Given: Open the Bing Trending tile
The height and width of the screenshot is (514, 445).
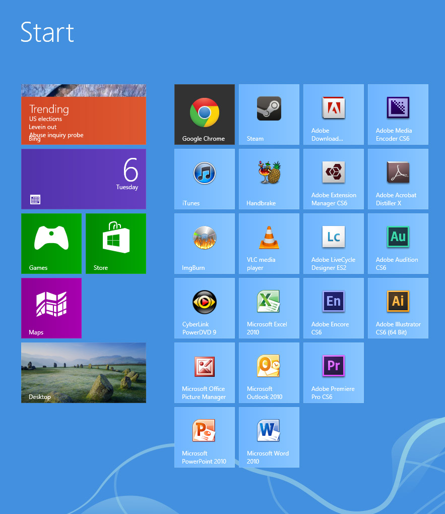Looking at the screenshot, I should point(84,115).
